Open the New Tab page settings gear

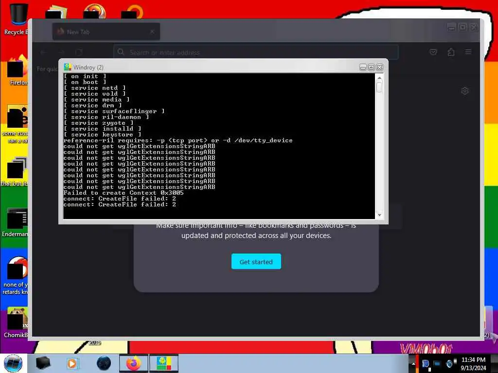pyautogui.click(x=464, y=91)
